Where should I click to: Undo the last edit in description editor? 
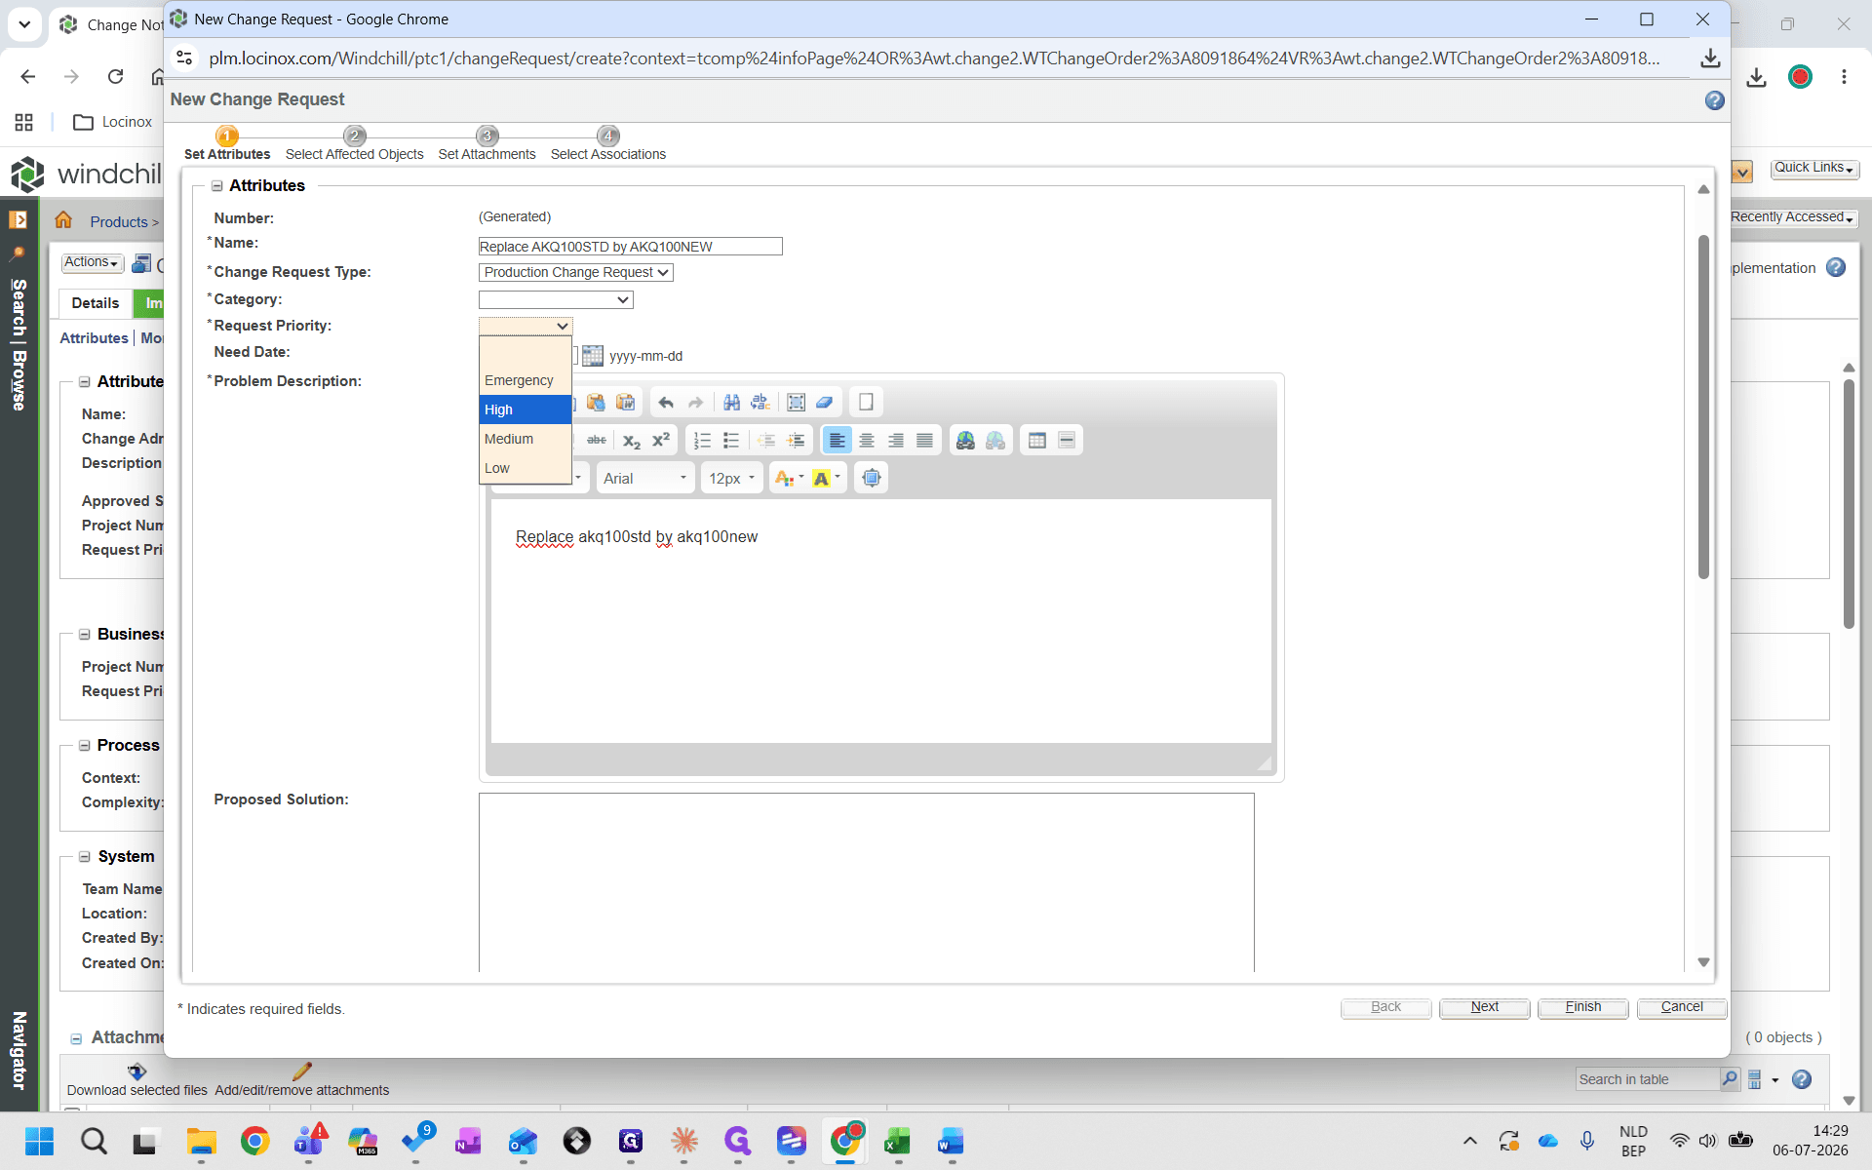pyautogui.click(x=666, y=403)
